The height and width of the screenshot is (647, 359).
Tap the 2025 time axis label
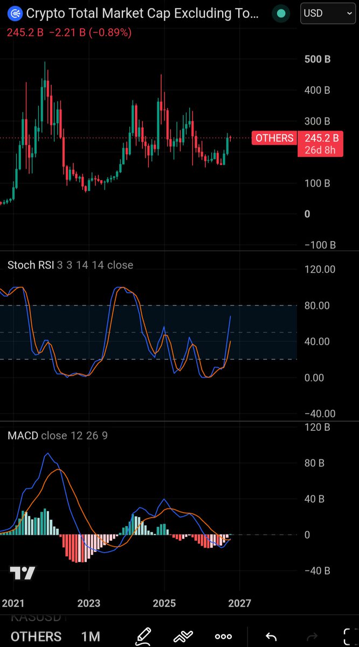click(164, 603)
